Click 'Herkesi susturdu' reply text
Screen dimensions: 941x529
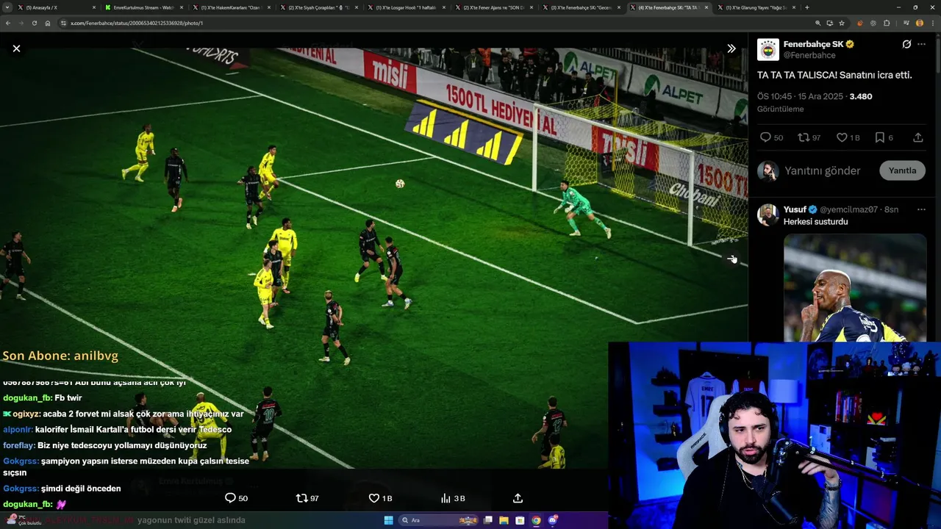click(x=815, y=221)
